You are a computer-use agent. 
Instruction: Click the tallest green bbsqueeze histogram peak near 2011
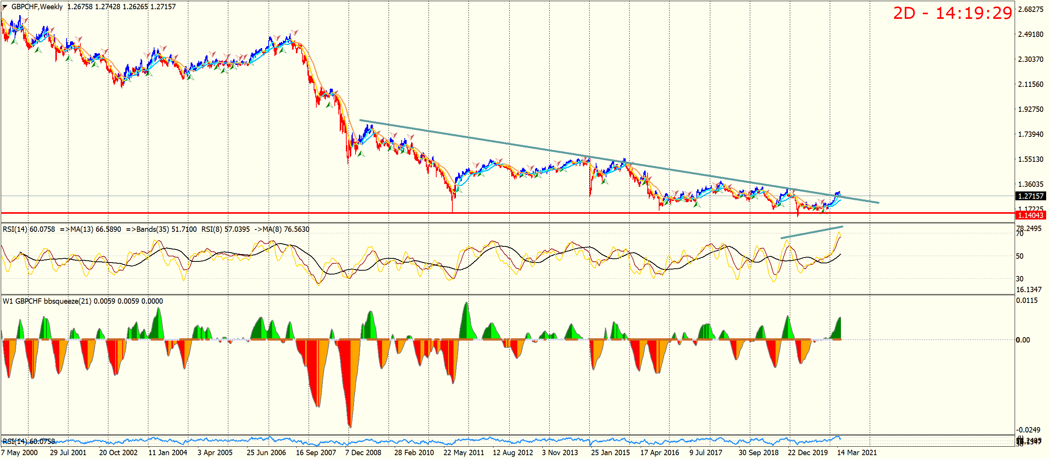click(466, 310)
